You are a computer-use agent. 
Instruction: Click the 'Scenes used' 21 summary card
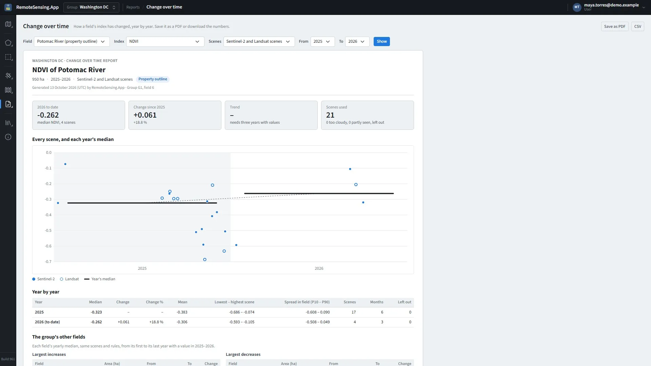click(367, 115)
